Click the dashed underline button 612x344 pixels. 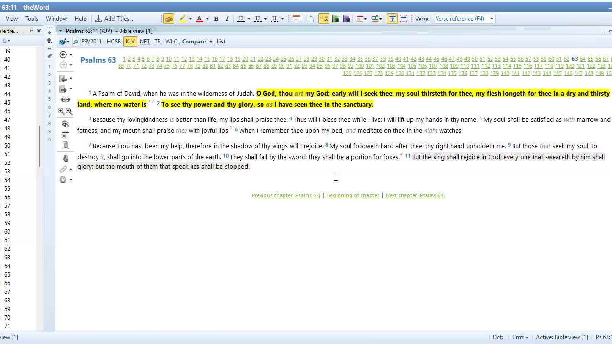(258, 19)
